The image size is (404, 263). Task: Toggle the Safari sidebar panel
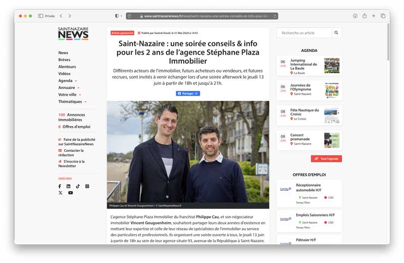click(41, 16)
